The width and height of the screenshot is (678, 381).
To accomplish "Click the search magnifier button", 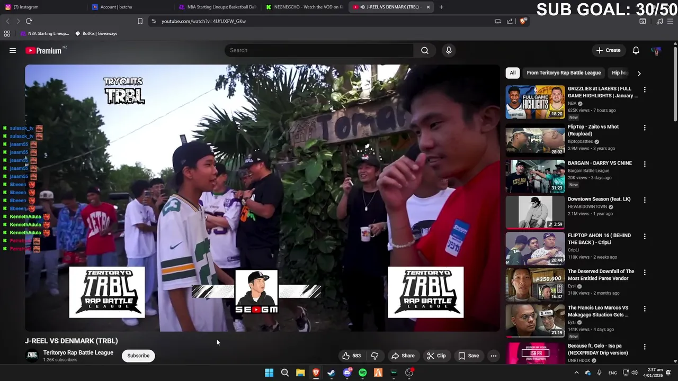I will [x=424, y=50].
